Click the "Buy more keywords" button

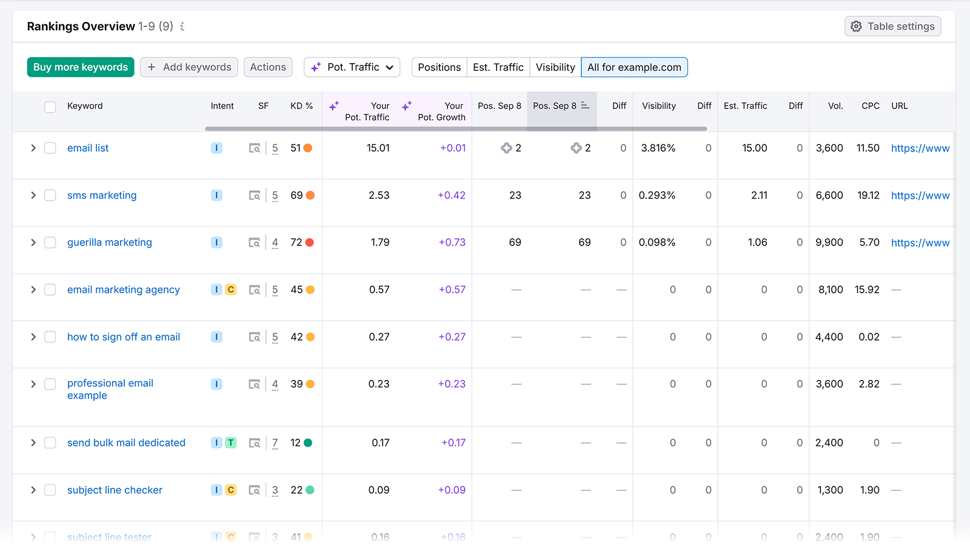coord(80,67)
